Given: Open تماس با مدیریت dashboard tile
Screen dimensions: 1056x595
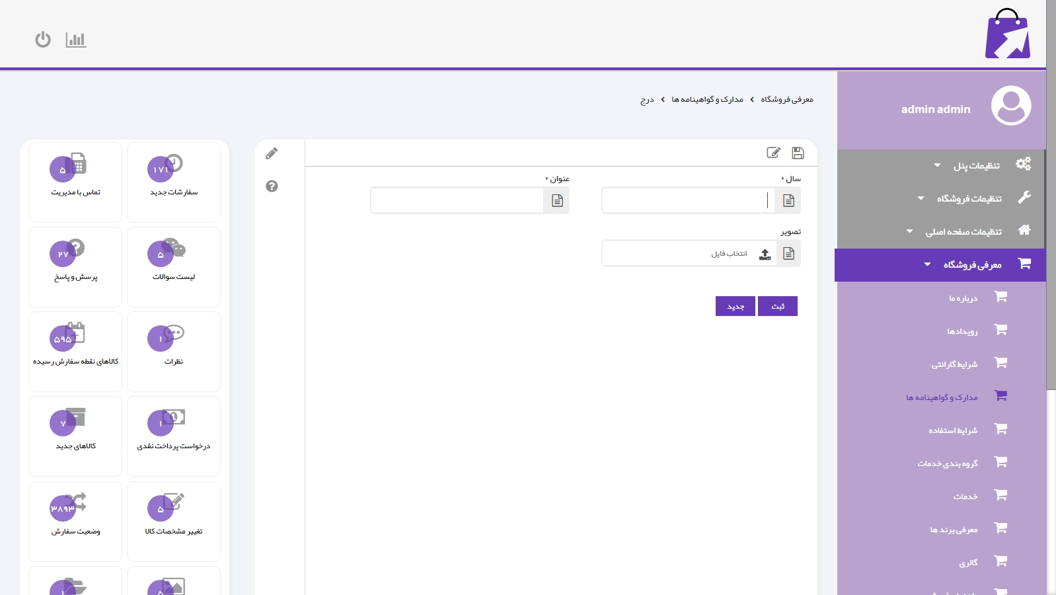Looking at the screenshot, I should (x=75, y=182).
